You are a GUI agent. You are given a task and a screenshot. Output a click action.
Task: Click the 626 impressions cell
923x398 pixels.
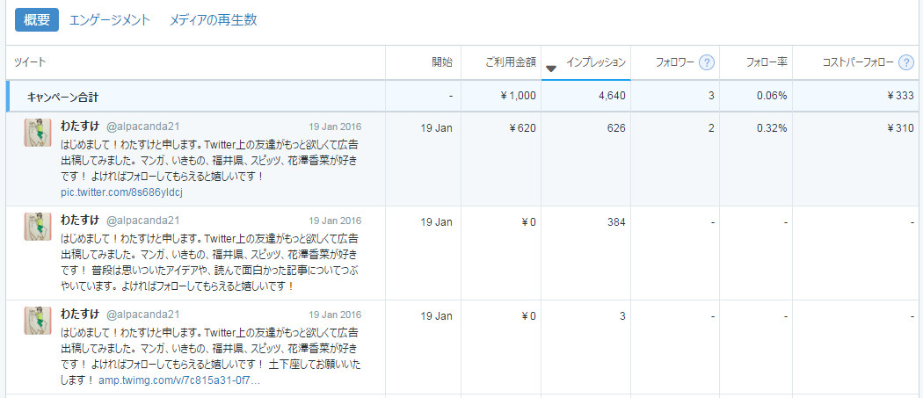[617, 127]
